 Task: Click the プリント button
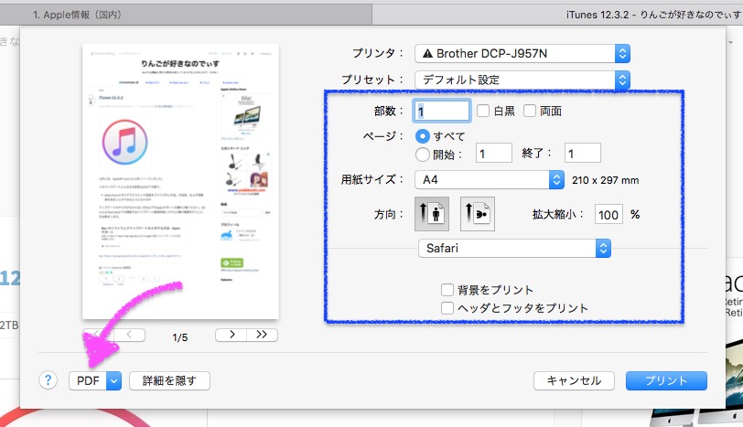(x=666, y=380)
